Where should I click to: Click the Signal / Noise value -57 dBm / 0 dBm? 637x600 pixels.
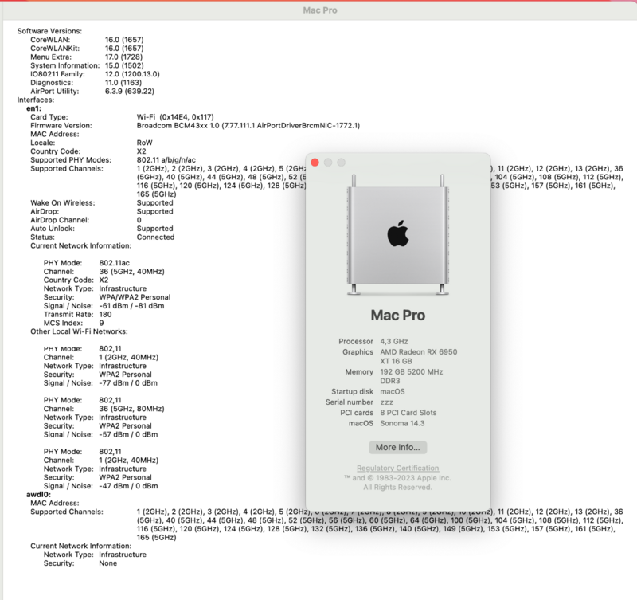(128, 434)
